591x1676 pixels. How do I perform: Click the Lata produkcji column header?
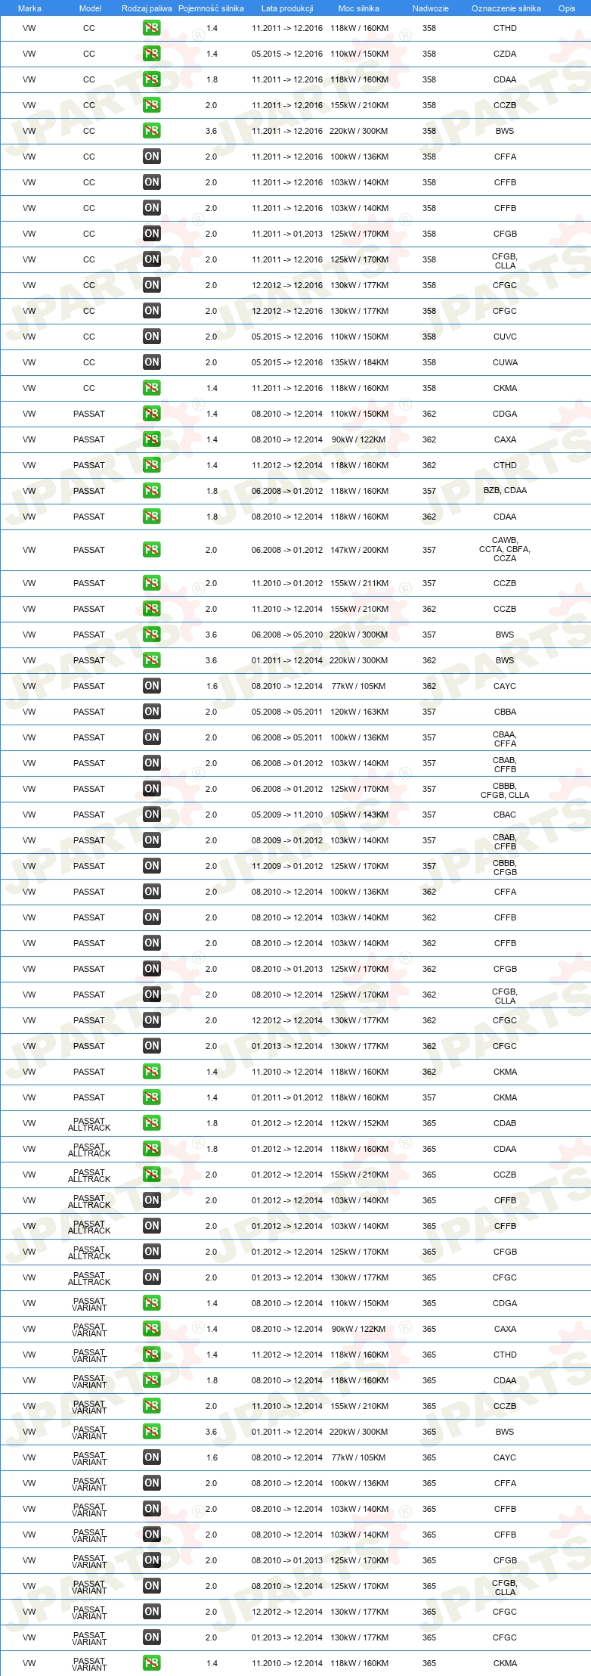click(287, 8)
